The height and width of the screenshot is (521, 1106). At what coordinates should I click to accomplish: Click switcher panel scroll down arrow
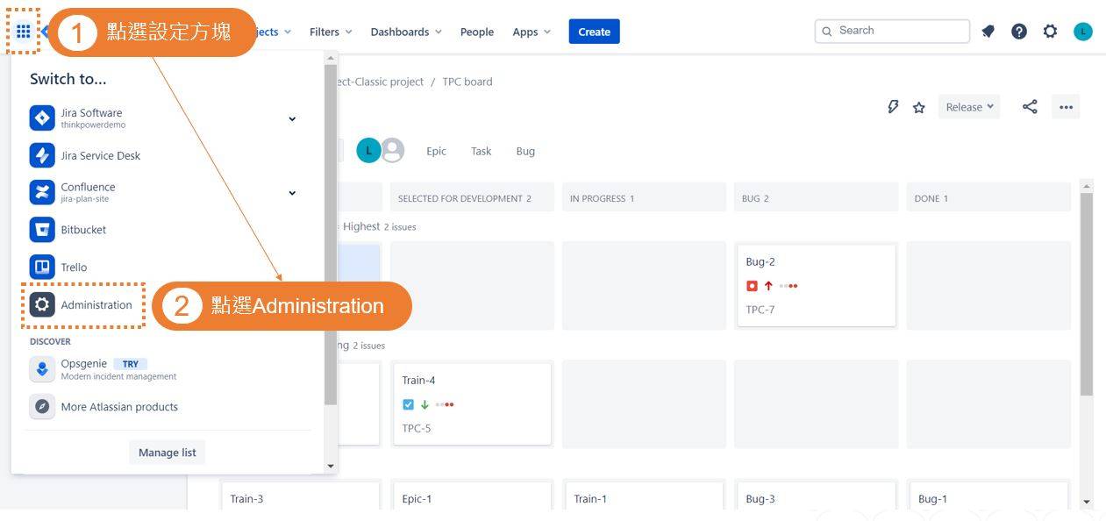click(x=331, y=466)
